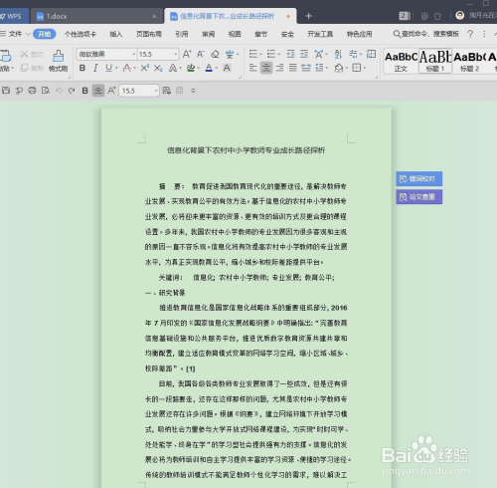
Task: Open the font name dropdown
Action: pos(134,54)
